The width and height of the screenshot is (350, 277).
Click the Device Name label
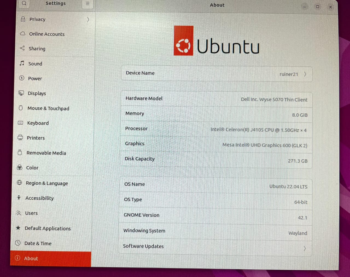pyautogui.click(x=140, y=73)
